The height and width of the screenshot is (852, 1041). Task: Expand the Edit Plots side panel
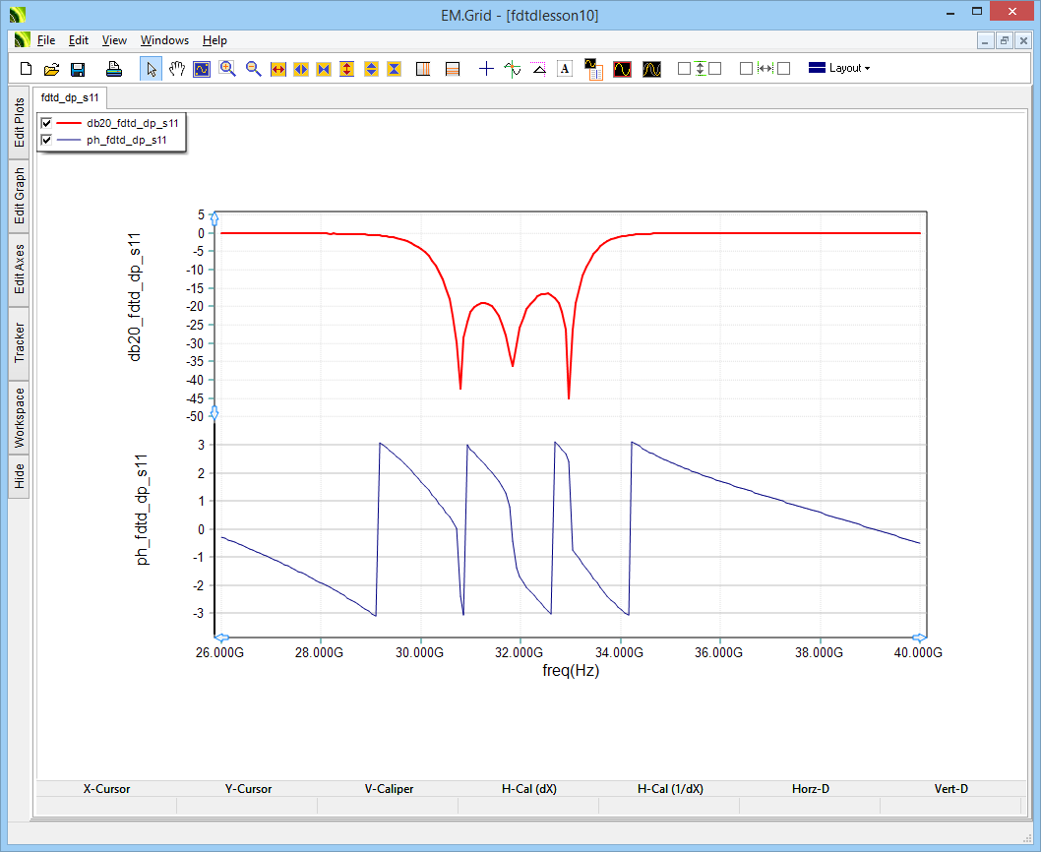[19, 122]
